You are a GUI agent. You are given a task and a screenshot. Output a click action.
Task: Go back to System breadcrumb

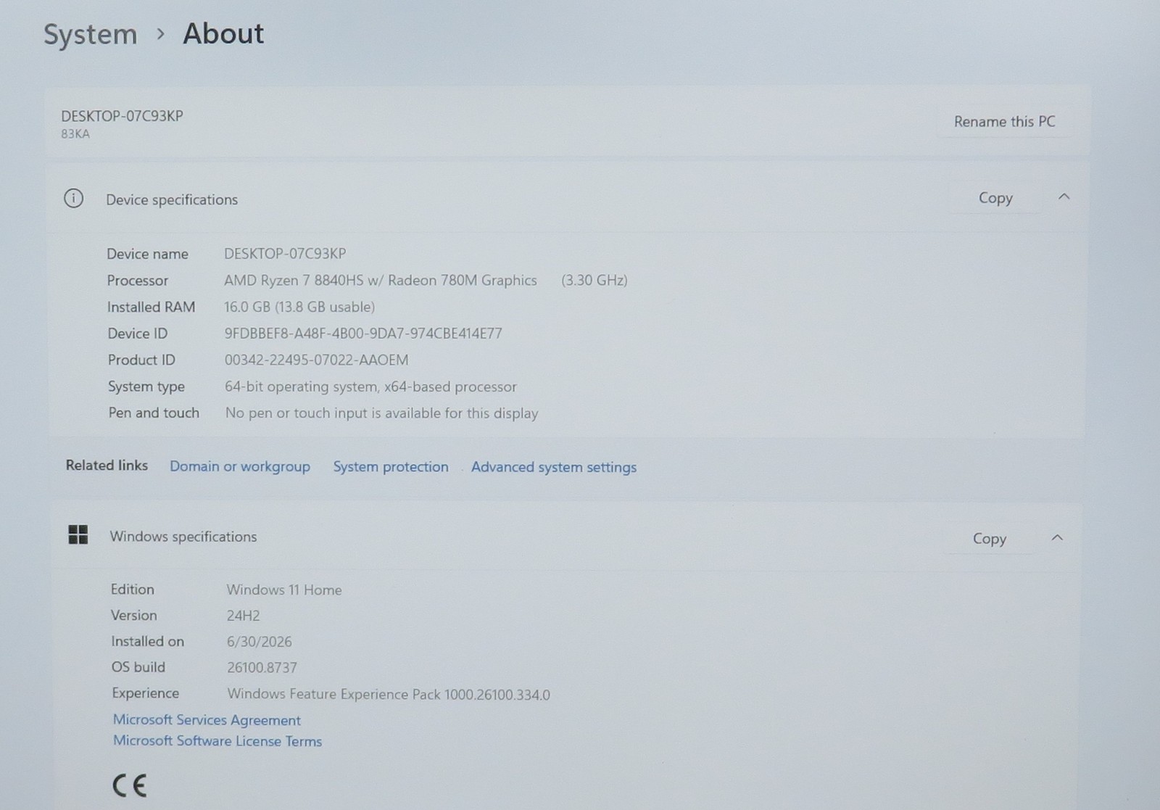pyautogui.click(x=91, y=34)
